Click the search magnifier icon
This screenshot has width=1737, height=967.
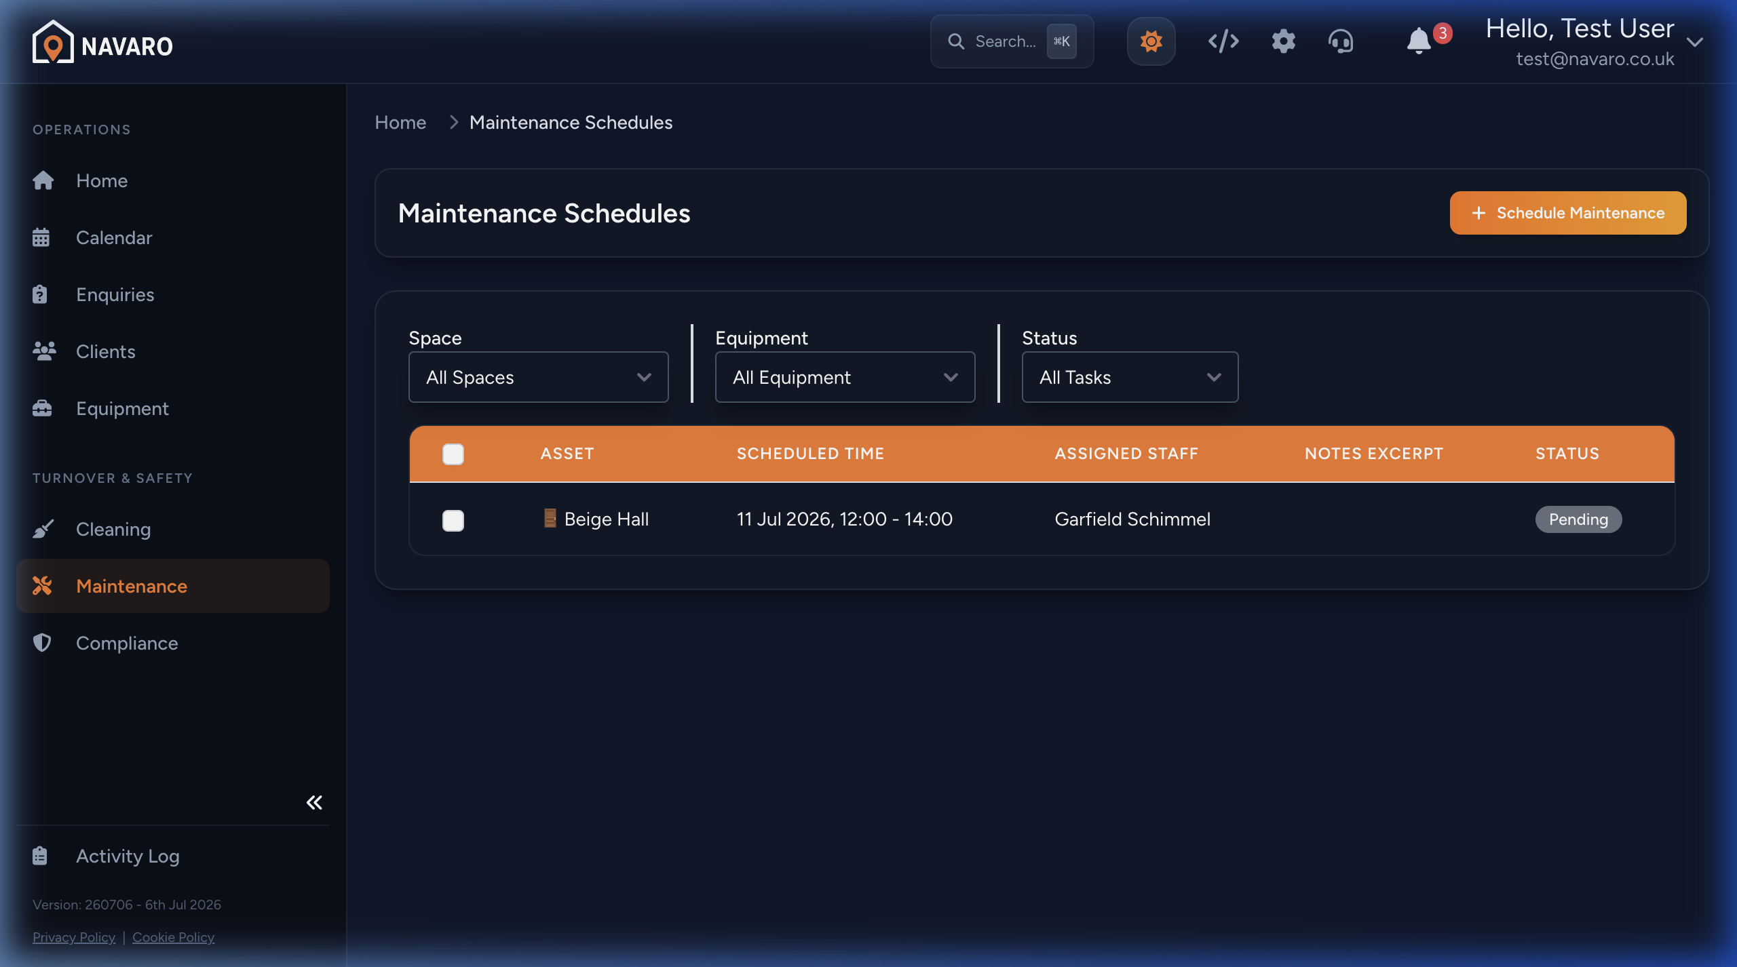956,41
